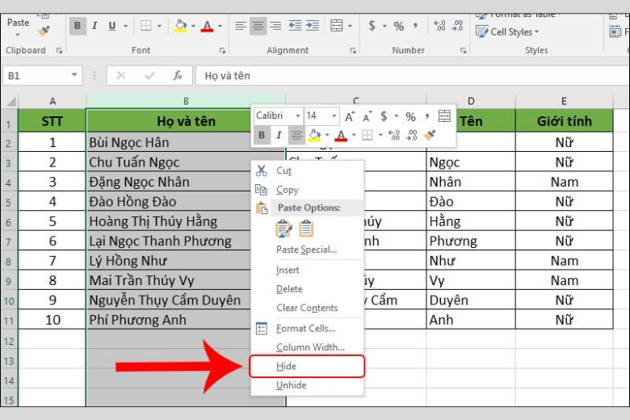
Task: Toggle Bold on the mini toolbar
Action: (x=262, y=135)
